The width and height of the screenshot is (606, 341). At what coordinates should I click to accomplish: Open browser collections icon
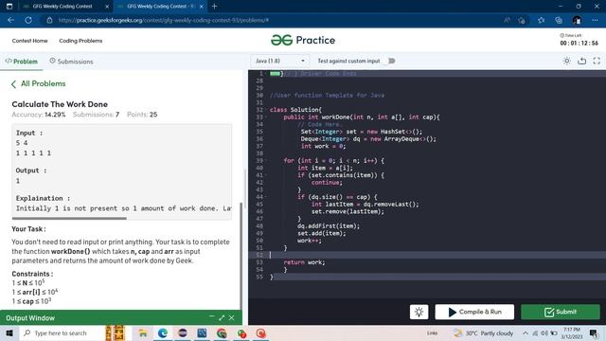click(x=559, y=20)
